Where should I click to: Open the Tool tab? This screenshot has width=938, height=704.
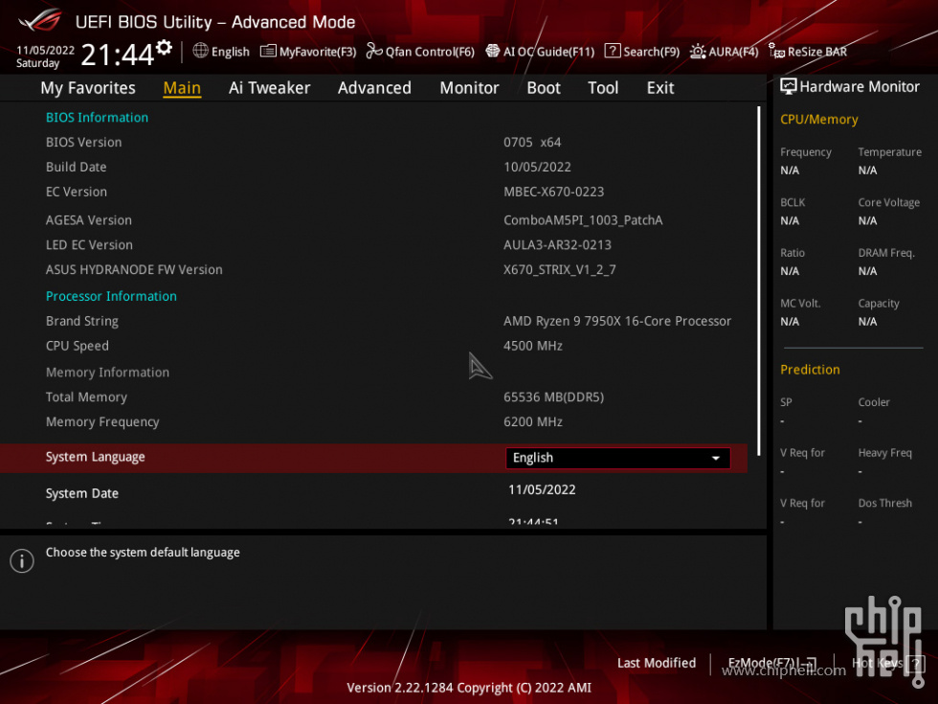[x=603, y=88]
